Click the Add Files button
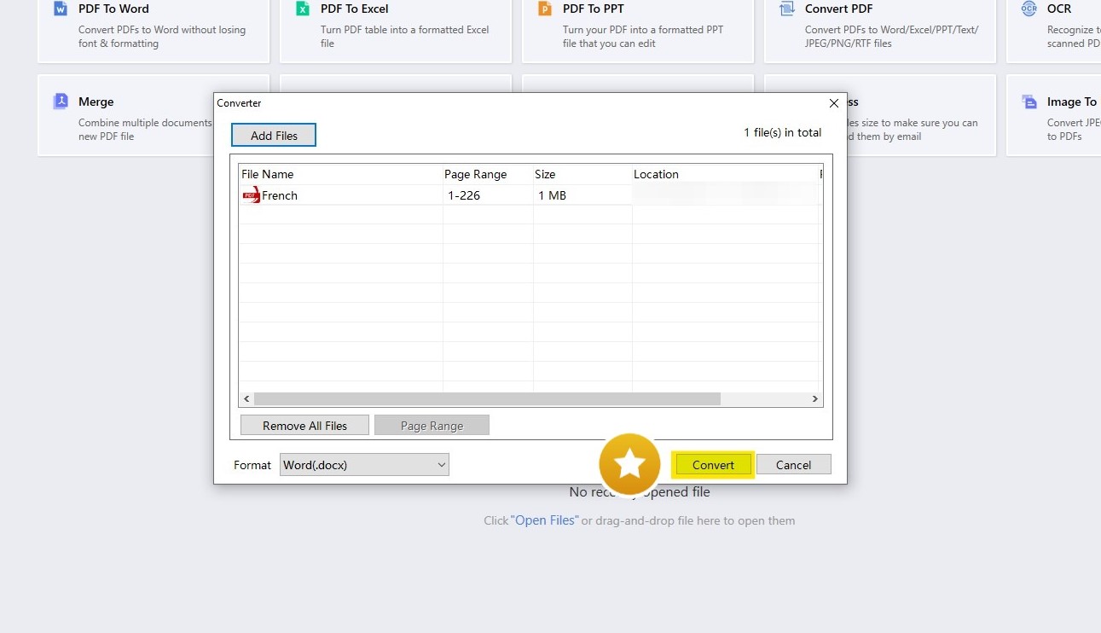This screenshot has height=633, width=1101. point(274,136)
